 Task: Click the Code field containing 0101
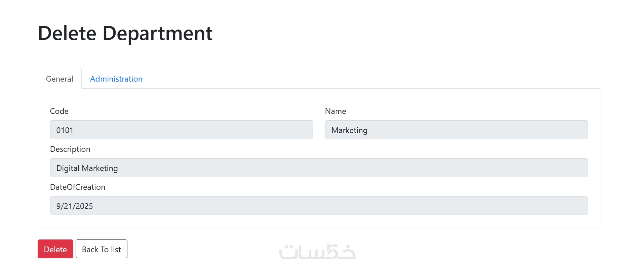pos(181,130)
